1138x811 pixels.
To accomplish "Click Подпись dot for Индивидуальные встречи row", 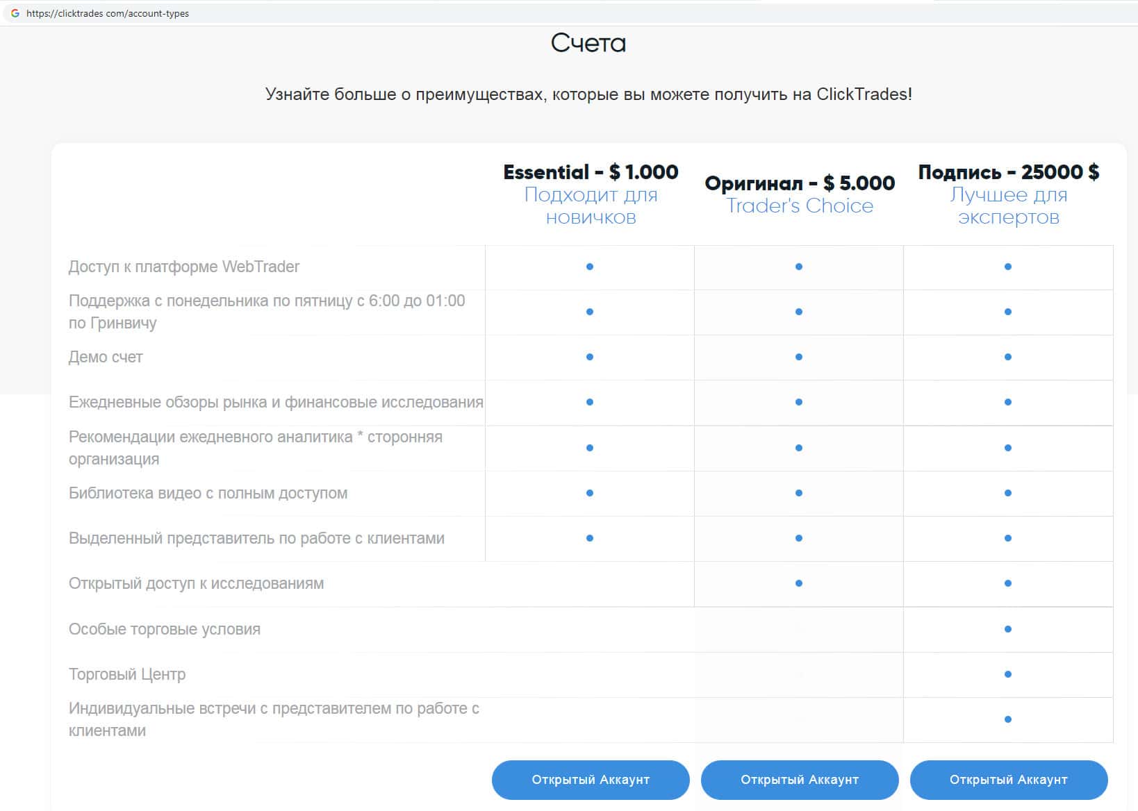I will coord(1008,719).
